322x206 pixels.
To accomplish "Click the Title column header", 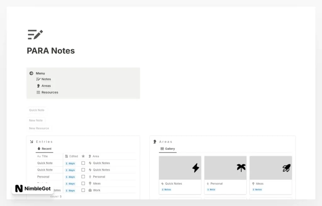I will 44,156.
